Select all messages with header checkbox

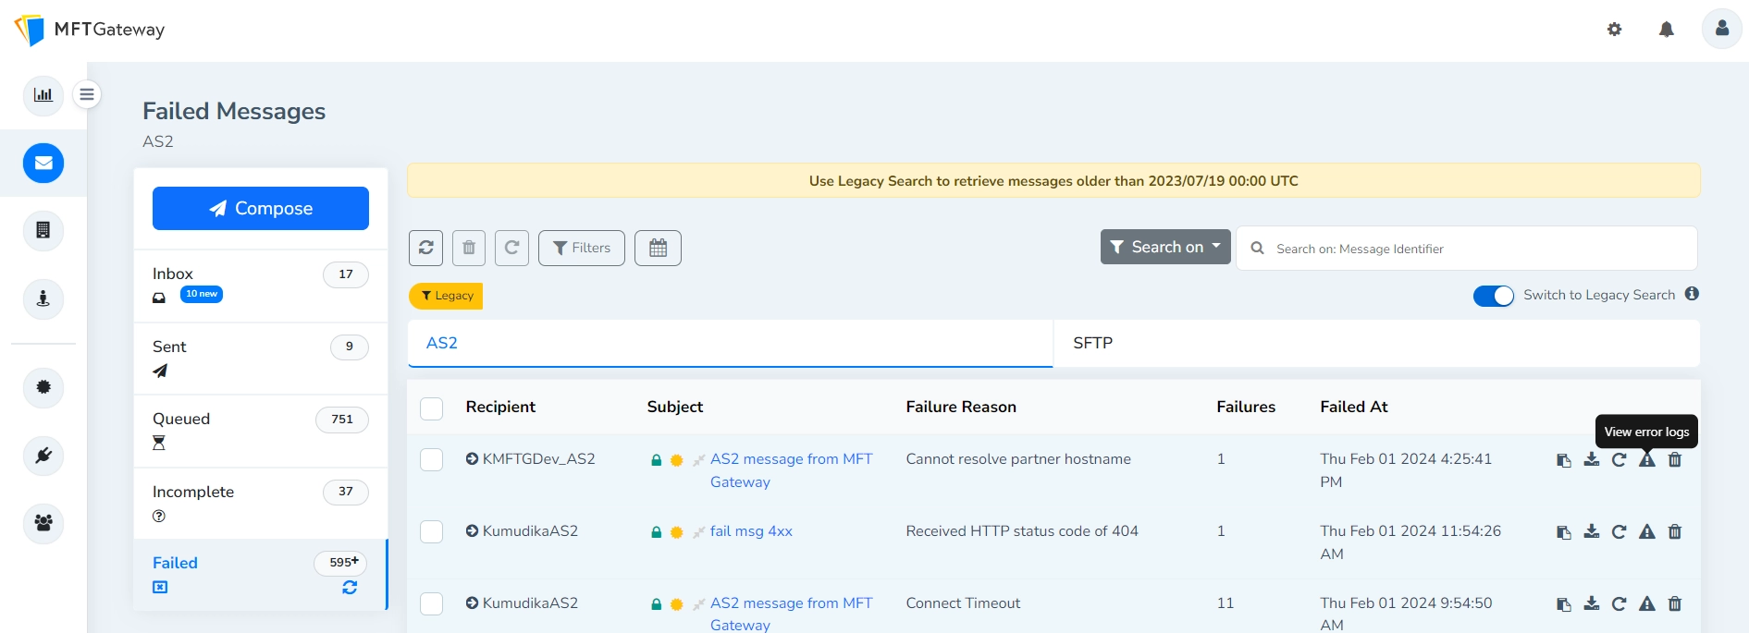432,408
